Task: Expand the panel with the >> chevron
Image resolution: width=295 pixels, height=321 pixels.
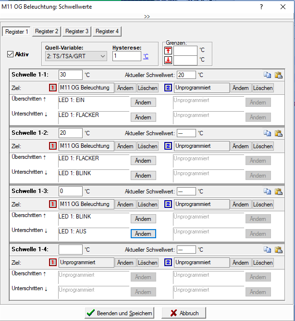Action: (147, 16)
